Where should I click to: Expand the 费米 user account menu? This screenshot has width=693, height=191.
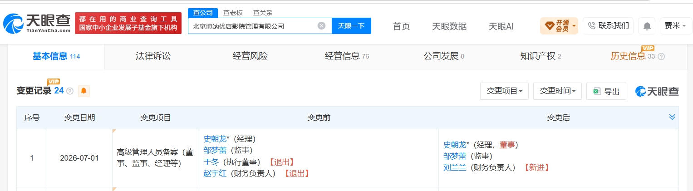[x=675, y=26]
